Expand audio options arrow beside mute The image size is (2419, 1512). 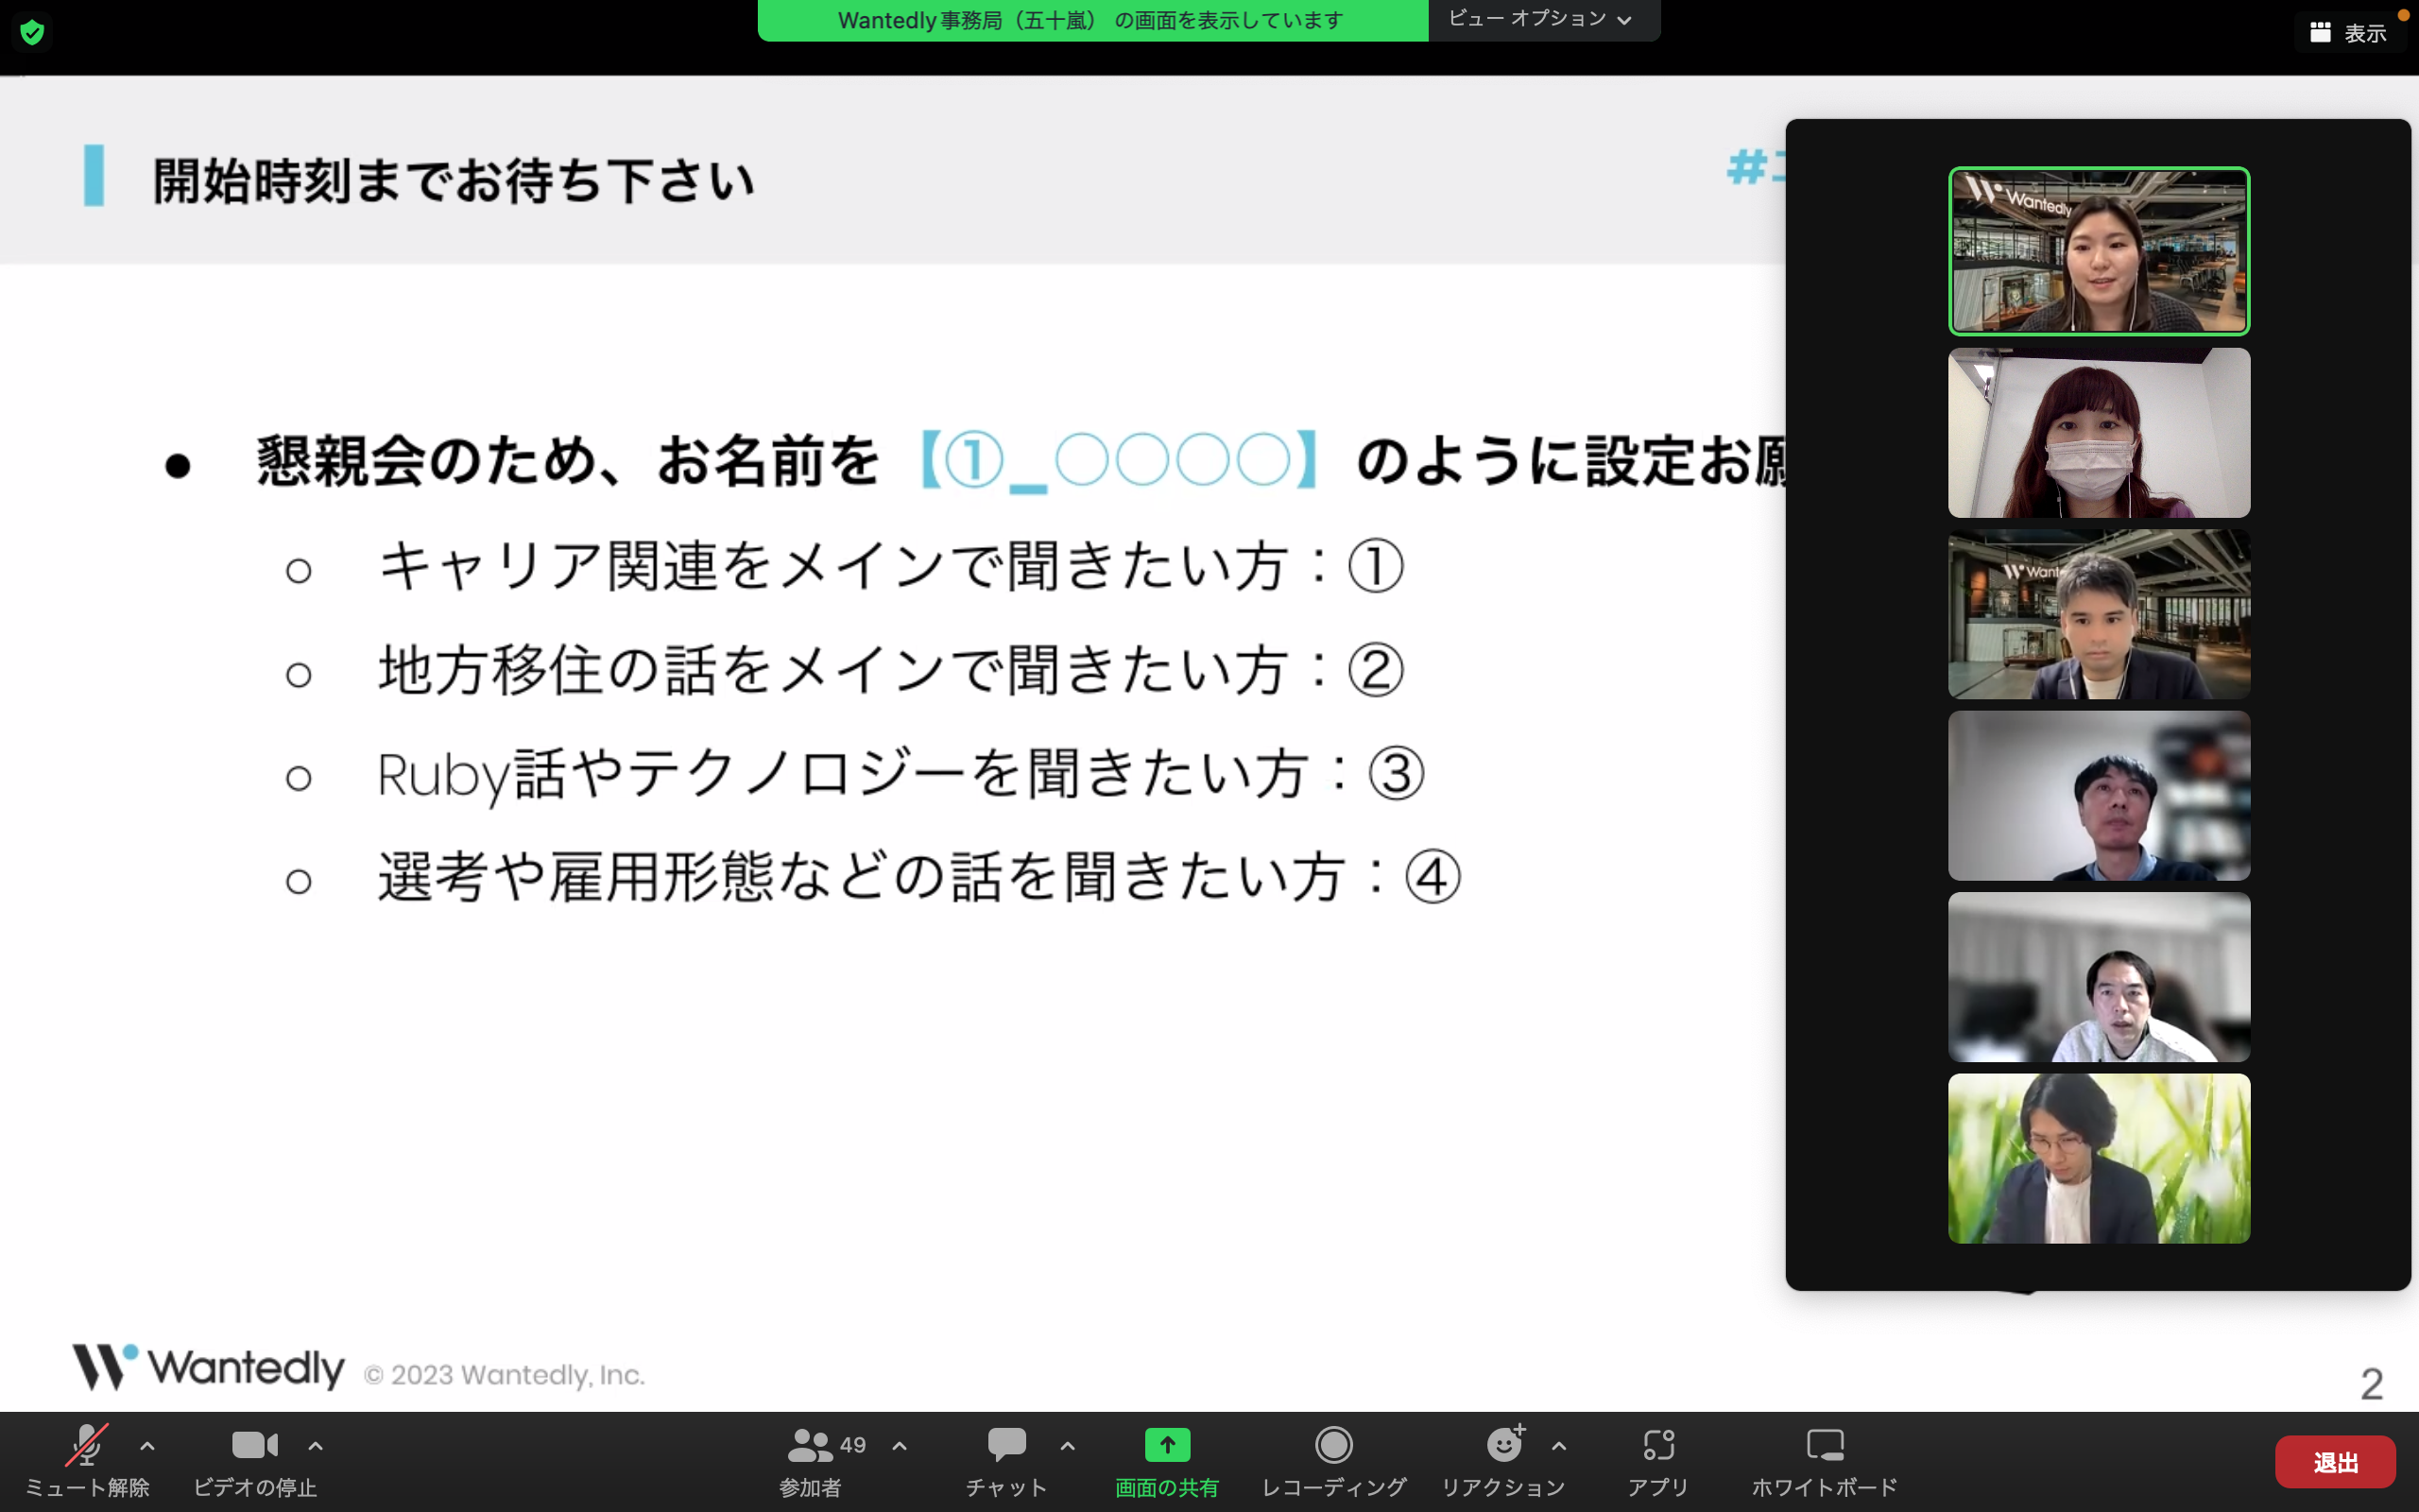point(147,1446)
